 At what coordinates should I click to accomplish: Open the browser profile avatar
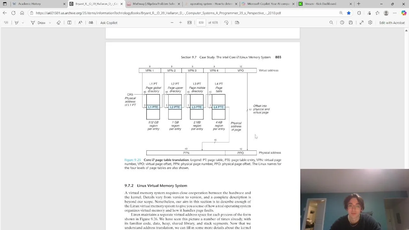tap(386, 13)
